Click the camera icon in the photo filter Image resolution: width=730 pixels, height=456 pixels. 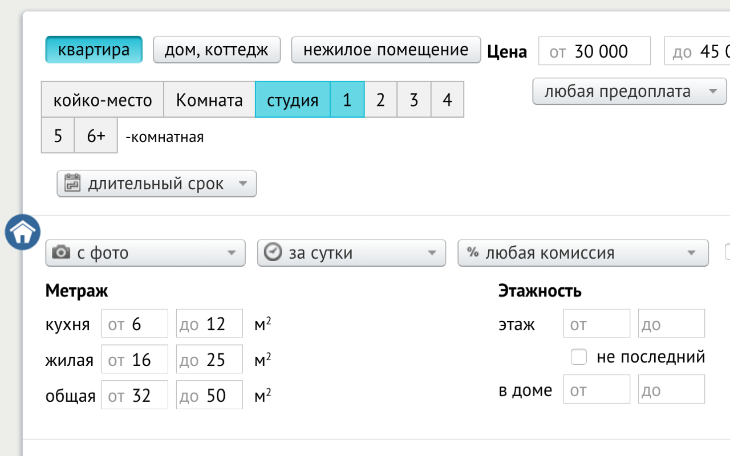coord(63,253)
